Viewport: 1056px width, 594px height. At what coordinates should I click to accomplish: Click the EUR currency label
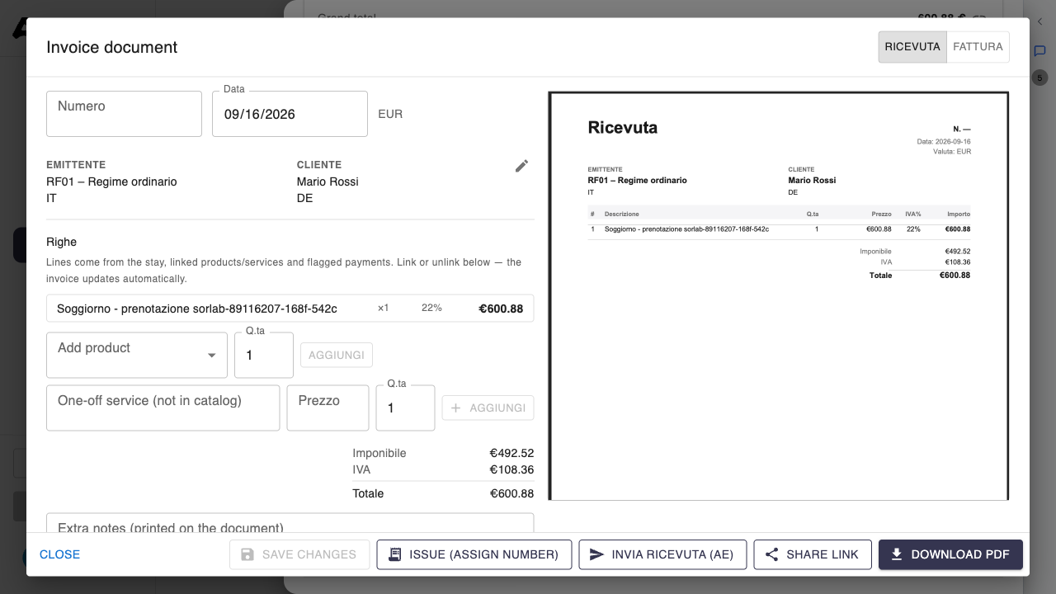point(390,114)
